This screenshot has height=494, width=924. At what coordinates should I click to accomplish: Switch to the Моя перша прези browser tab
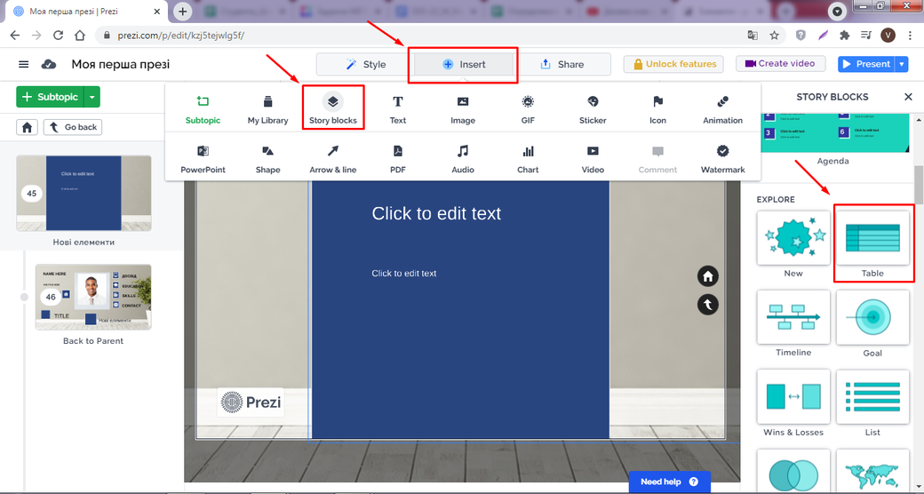(x=87, y=12)
